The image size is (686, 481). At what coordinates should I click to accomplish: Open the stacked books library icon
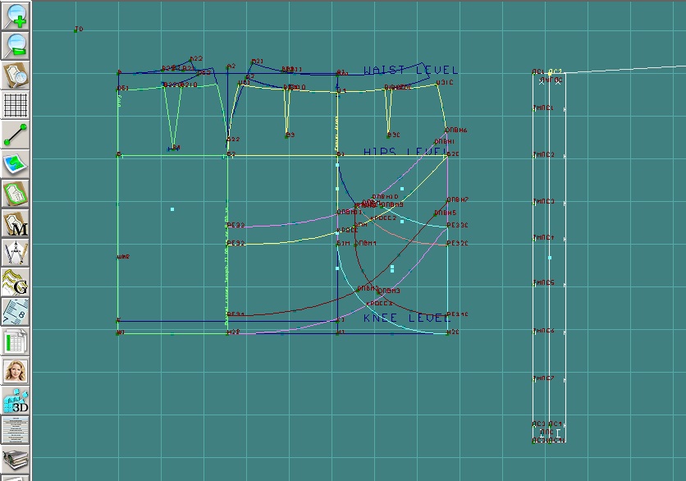16,459
